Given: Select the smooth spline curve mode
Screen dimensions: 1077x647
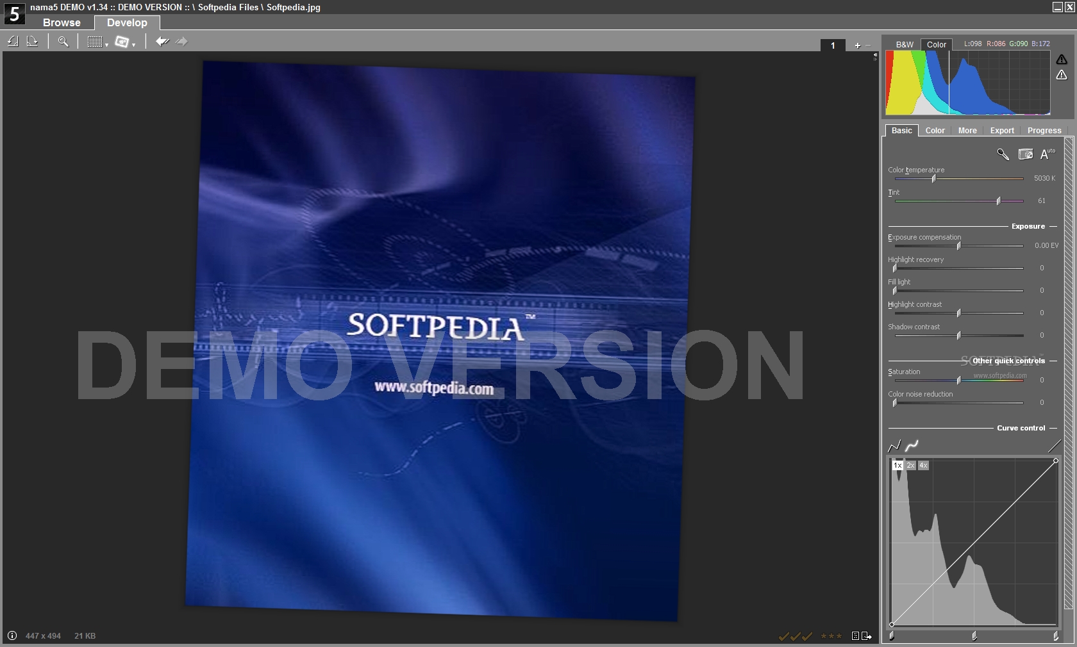Looking at the screenshot, I should (912, 445).
